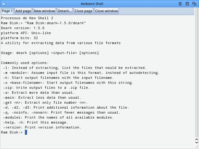Viewport: 199px width, 149px height.
Task: Click the Usage: deark line
Action: [50, 53]
